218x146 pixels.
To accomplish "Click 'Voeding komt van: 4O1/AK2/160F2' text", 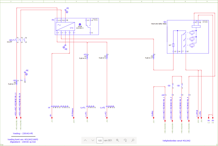I will pyautogui.click(x=23, y=139).
